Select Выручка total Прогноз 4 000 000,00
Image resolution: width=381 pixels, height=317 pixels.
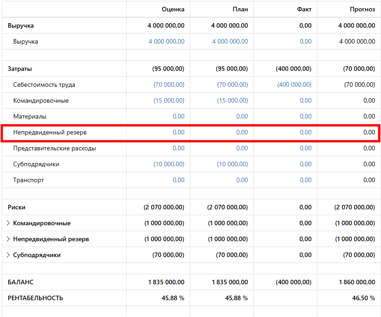click(x=356, y=25)
